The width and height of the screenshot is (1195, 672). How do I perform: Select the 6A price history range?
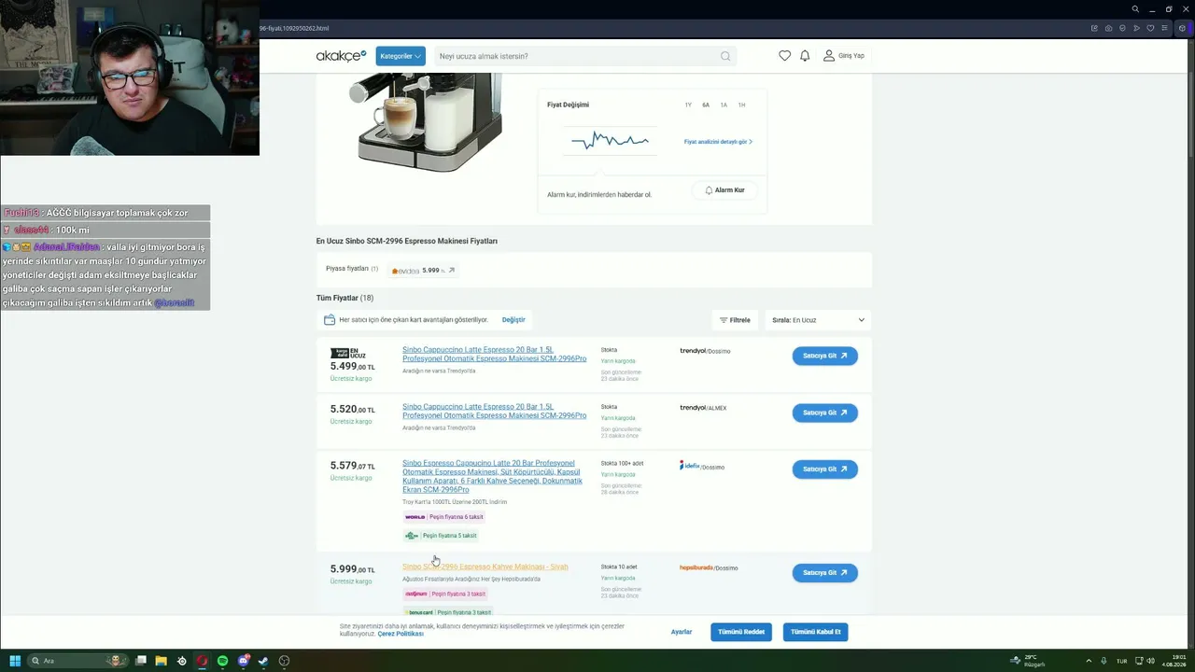click(706, 105)
